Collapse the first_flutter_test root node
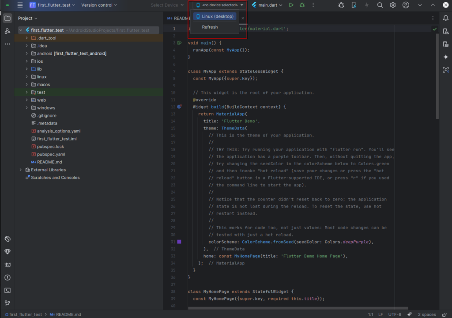This screenshot has width=452, height=318. point(20,30)
